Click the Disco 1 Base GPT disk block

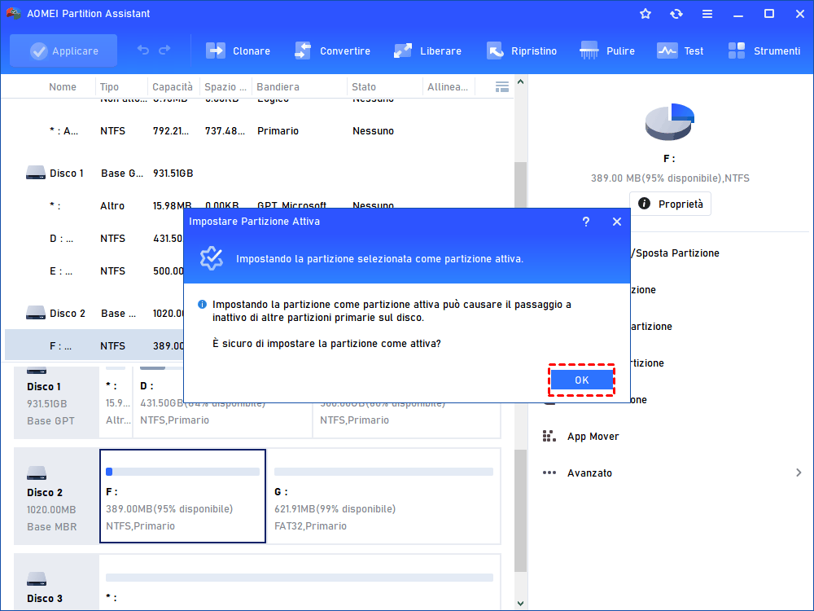tap(56, 402)
